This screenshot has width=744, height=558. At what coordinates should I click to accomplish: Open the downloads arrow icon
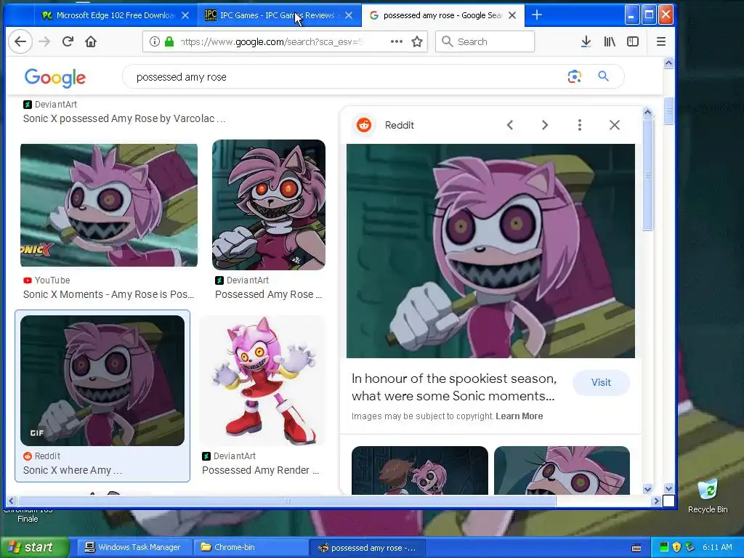pos(586,41)
